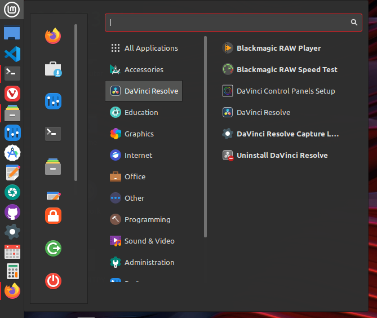Click the search magnifier icon

[354, 23]
